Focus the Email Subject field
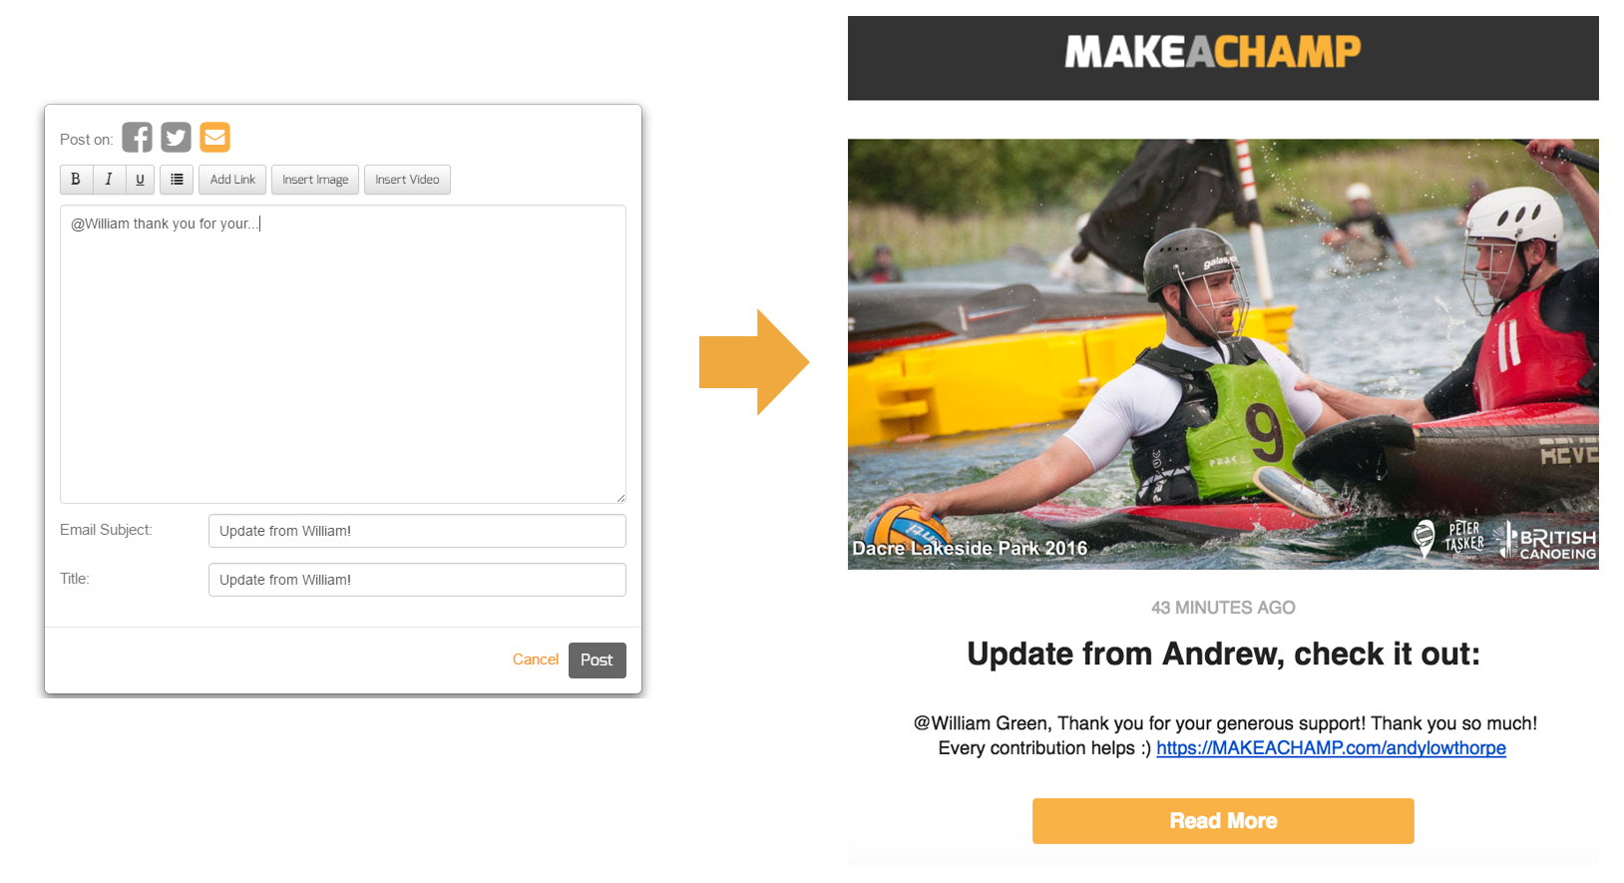 [x=417, y=531]
